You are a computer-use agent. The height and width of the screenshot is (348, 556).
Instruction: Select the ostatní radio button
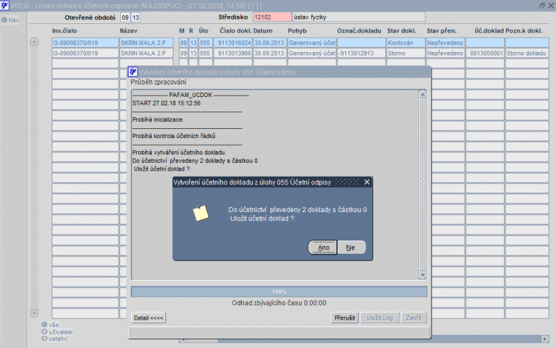[44, 338]
